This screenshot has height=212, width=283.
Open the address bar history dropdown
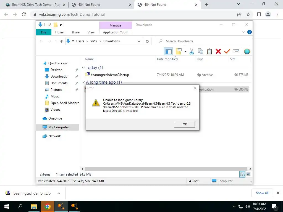click(139, 41)
